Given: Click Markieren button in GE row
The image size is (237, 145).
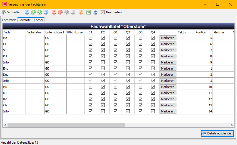Looking at the screenshot, I should point(168,44).
